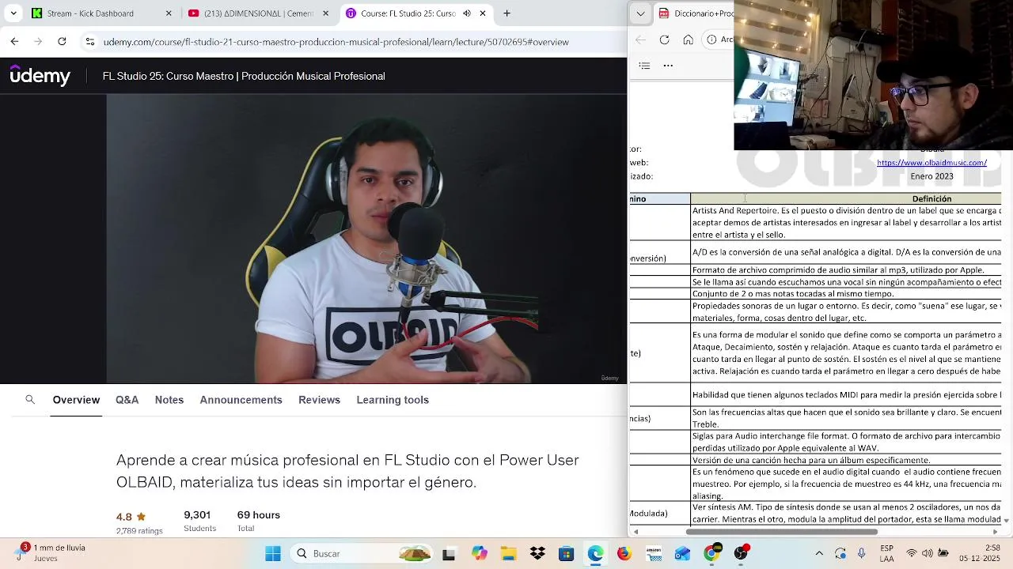Open the FL Studio 25 course title link
The height and width of the screenshot is (569, 1013).
(244, 76)
